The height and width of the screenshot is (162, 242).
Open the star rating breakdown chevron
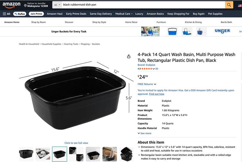pos(154,69)
